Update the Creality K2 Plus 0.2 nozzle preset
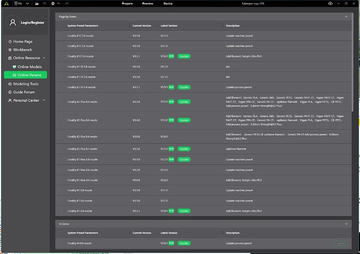This screenshot has height=254, width=360. pyautogui.click(x=184, y=149)
